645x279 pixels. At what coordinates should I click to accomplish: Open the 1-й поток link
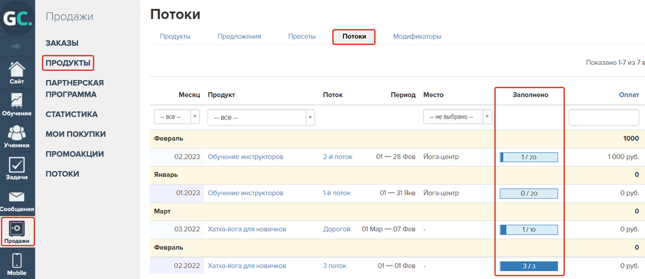point(336,193)
